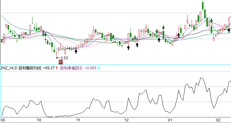Jump to the '11 month marker

point(78,121)
